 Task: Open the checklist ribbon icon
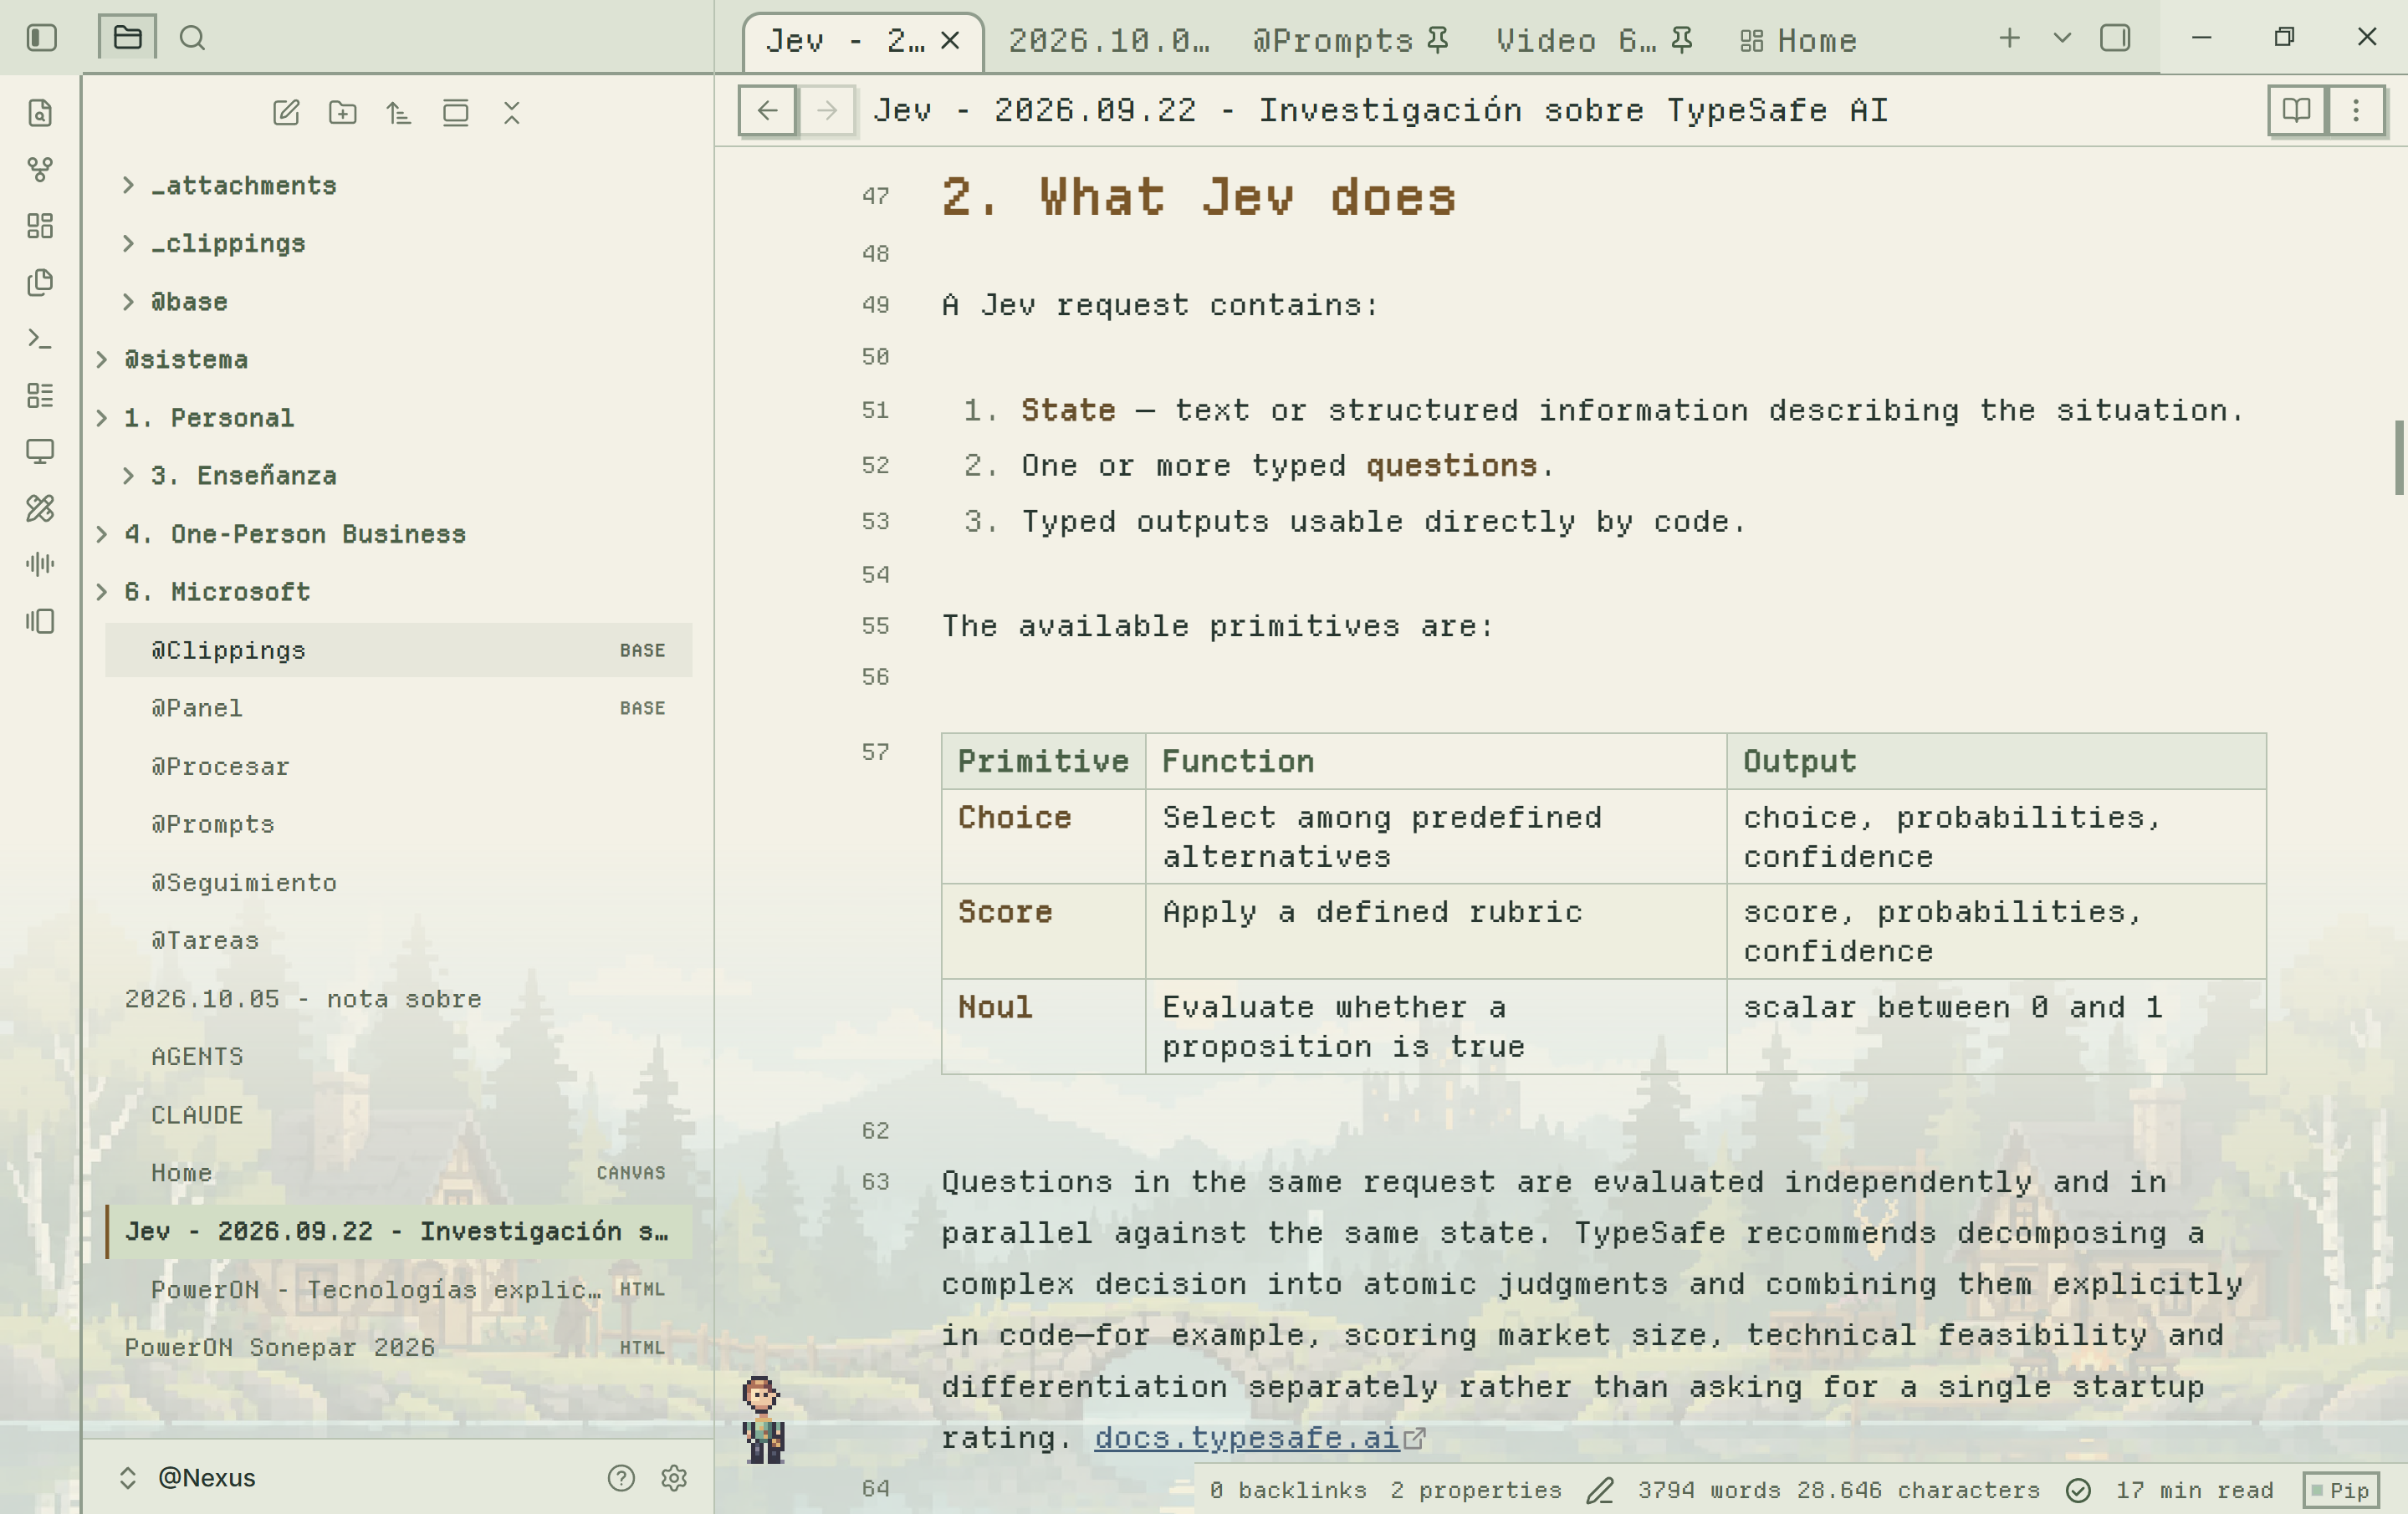(x=40, y=395)
